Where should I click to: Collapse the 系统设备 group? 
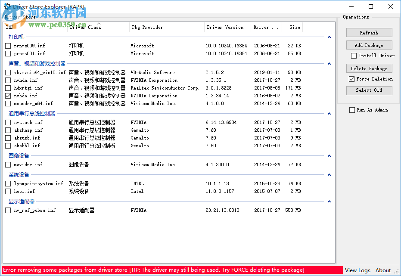coord(329,175)
